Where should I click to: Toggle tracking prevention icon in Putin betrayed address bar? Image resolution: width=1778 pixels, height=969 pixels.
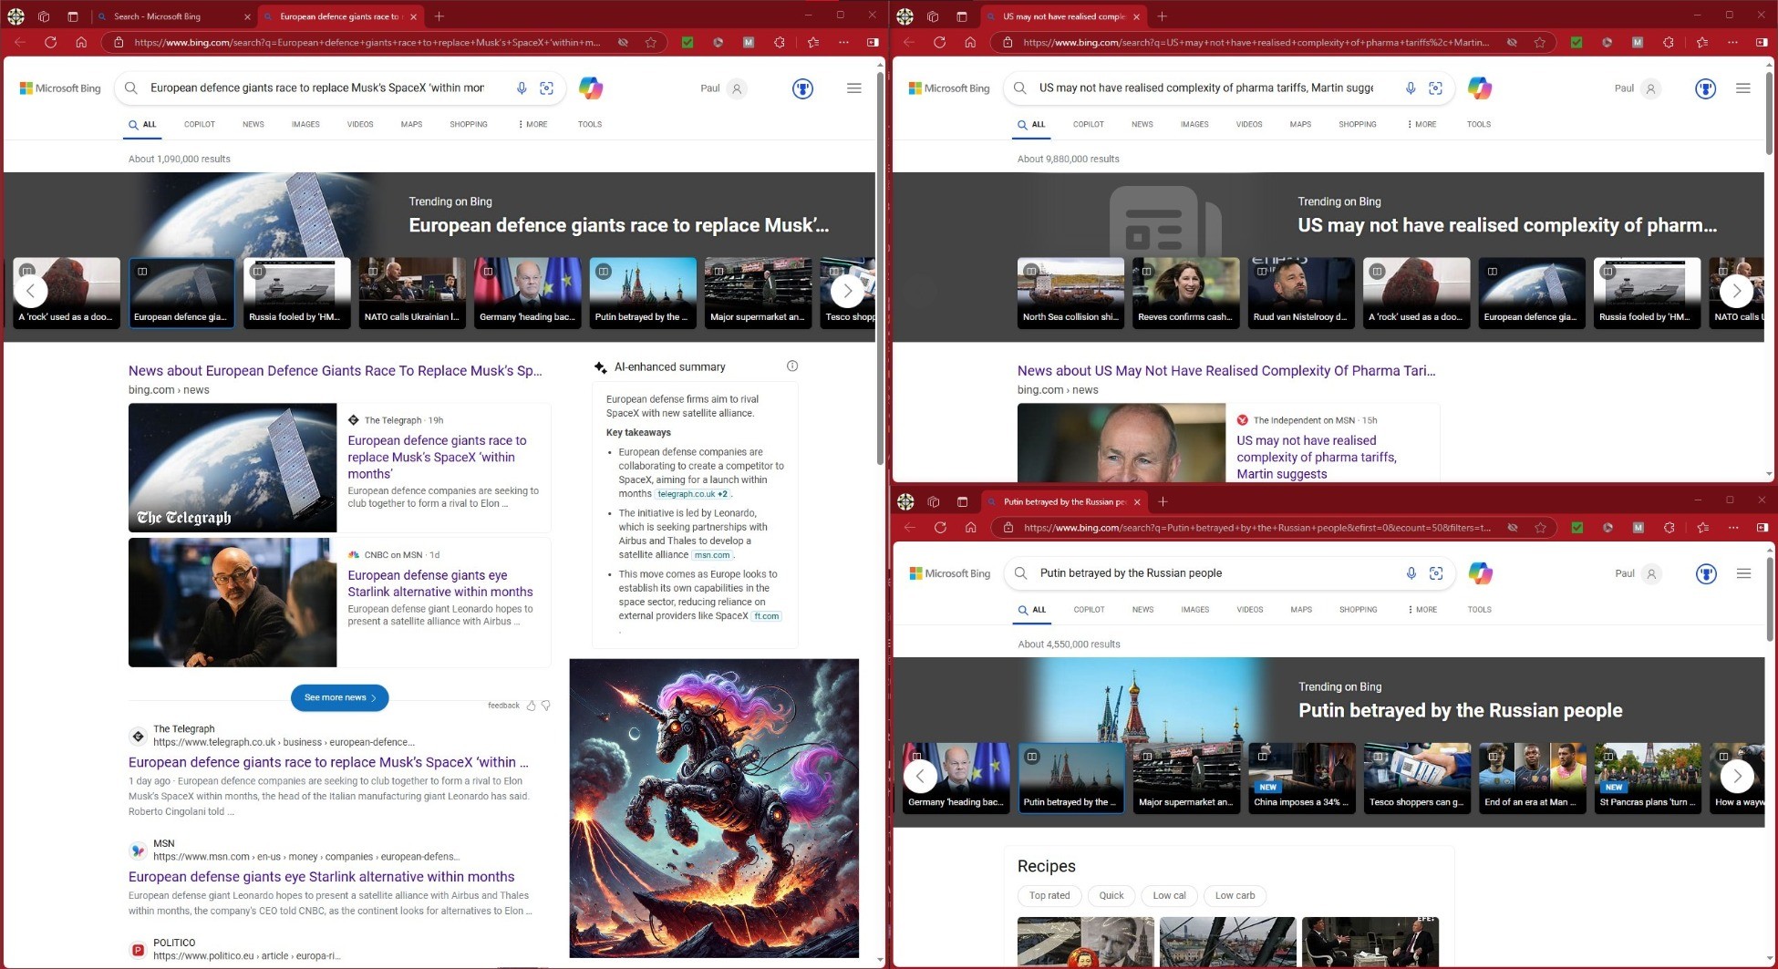[x=1513, y=527]
